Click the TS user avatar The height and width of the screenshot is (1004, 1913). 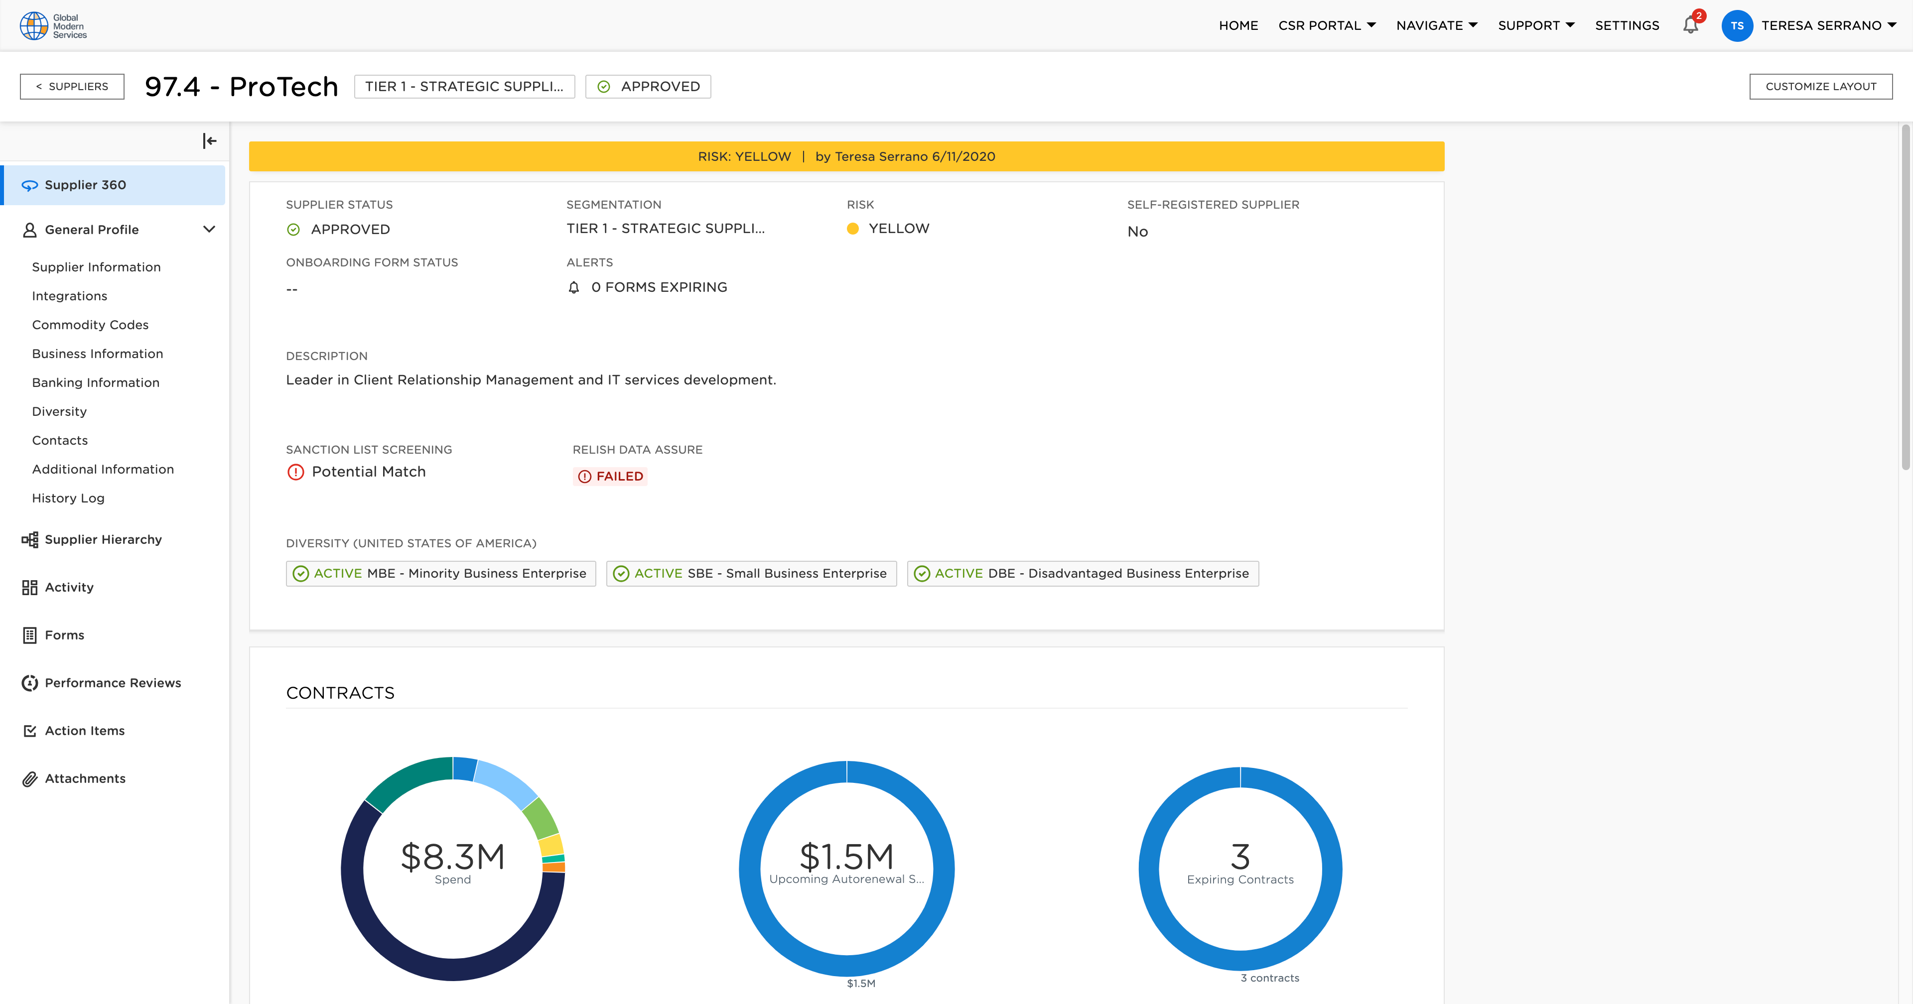pyautogui.click(x=1736, y=26)
